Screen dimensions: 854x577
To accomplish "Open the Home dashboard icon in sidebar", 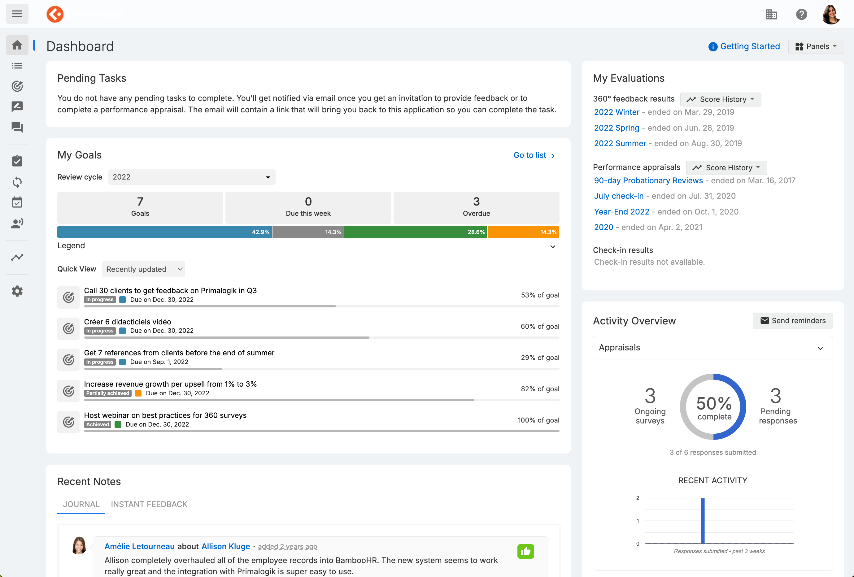I will point(17,45).
